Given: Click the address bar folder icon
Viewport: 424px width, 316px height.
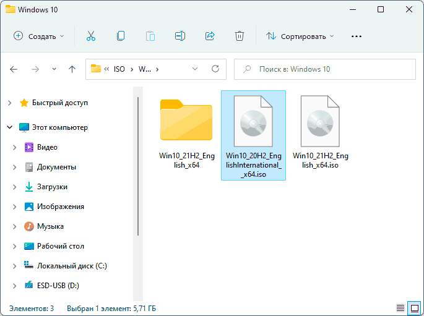Looking at the screenshot, I should coord(96,69).
